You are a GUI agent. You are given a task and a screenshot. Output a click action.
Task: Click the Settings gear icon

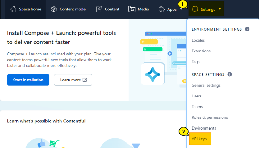[x=195, y=9]
